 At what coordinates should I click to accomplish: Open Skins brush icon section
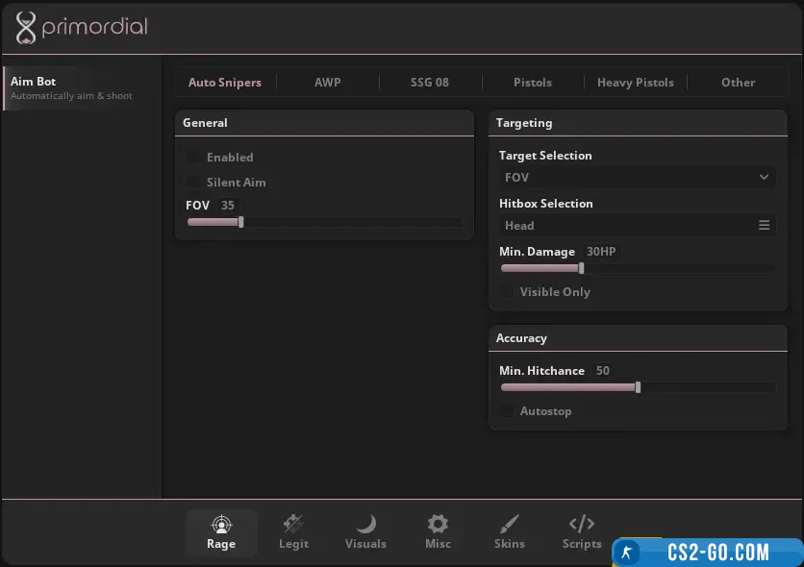coord(510,525)
